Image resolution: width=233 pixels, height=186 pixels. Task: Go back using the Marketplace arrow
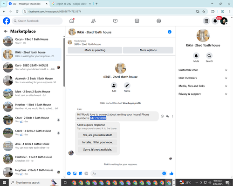[6, 31]
